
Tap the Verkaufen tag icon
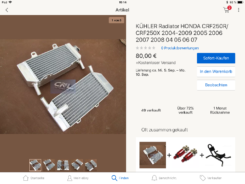coord(203,178)
